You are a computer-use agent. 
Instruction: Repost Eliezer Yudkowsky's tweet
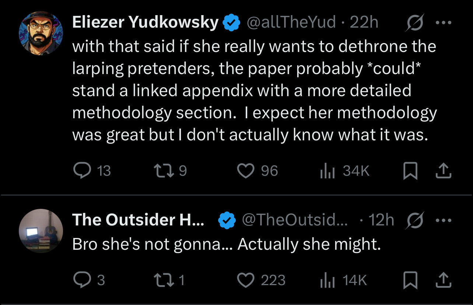click(162, 171)
